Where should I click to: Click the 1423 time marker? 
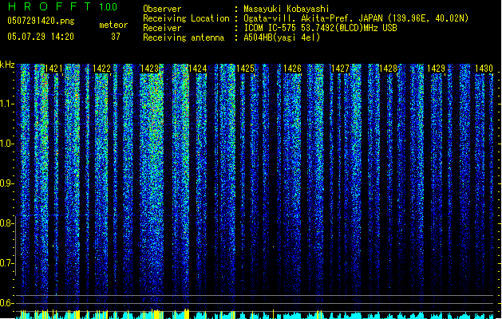(x=149, y=69)
